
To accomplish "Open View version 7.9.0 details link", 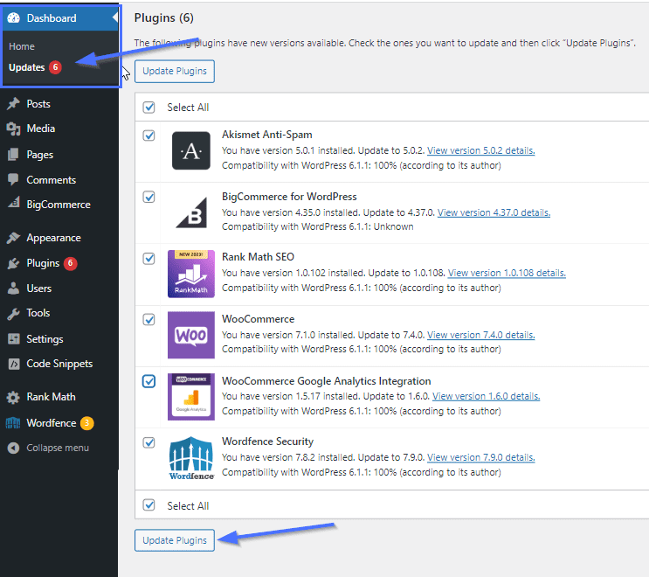I will (480, 457).
